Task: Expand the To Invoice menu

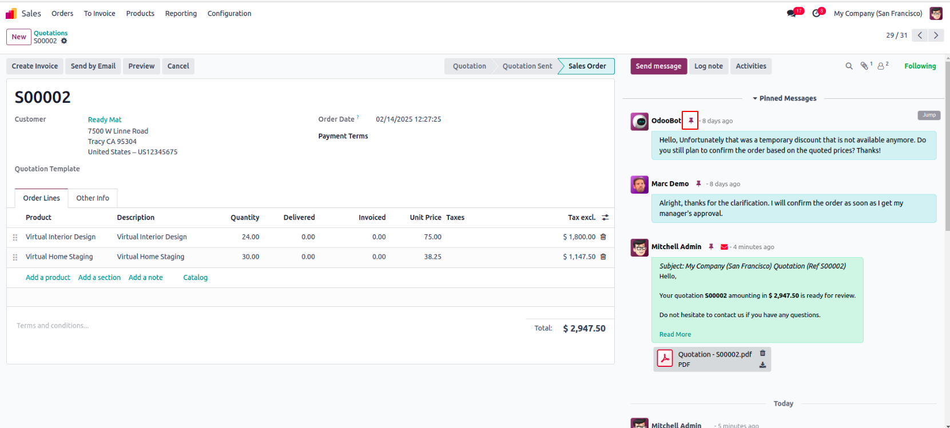Action: pos(100,13)
